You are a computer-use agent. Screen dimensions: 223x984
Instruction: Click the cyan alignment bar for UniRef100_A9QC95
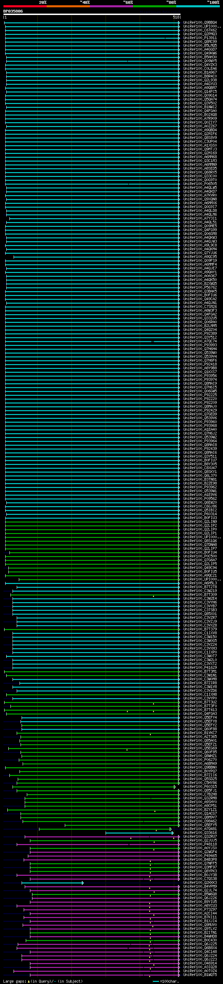coord(97,257)
